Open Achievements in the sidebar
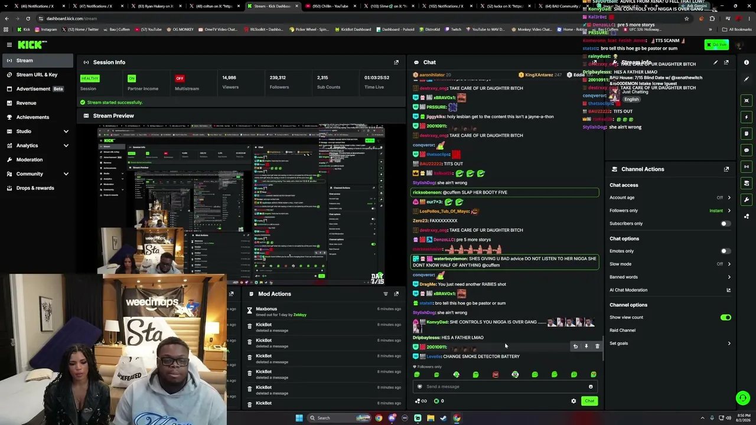This screenshot has width=756, height=425. [x=38, y=117]
